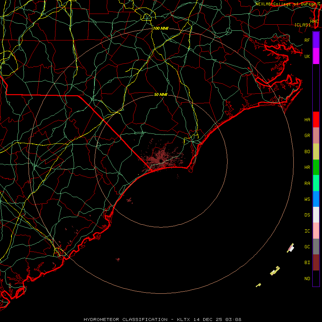Image resolution: width=322 pixels, height=322 pixels.
Task: Click the UK magenta legend color swatch
Action: click(x=316, y=56)
